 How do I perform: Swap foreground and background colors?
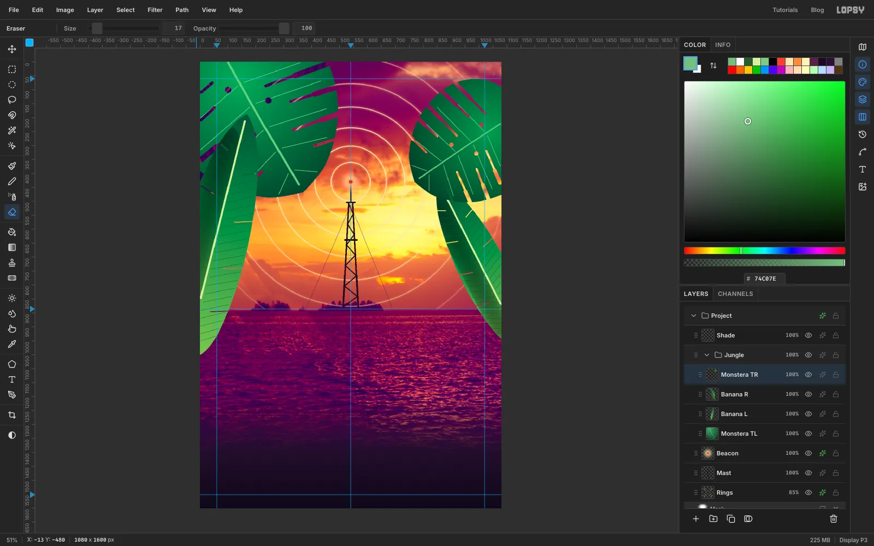[713, 66]
